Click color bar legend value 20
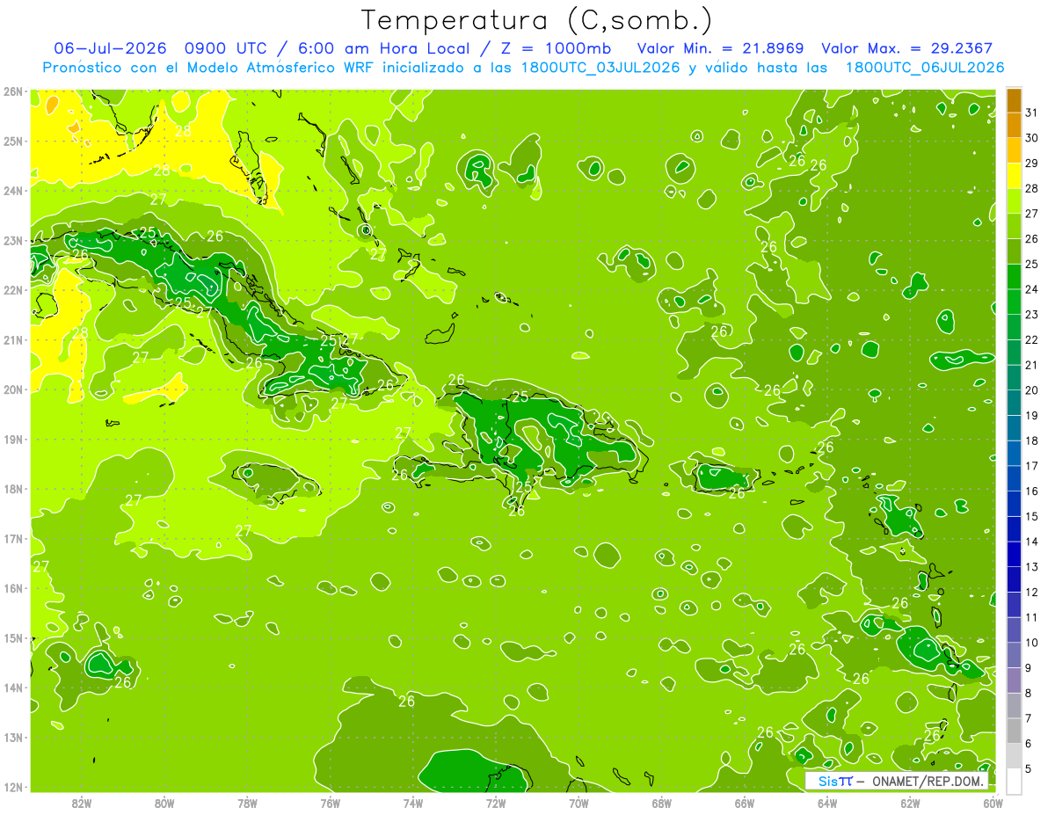This screenshot has height=815, width=1055. (x=1032, y=390)
